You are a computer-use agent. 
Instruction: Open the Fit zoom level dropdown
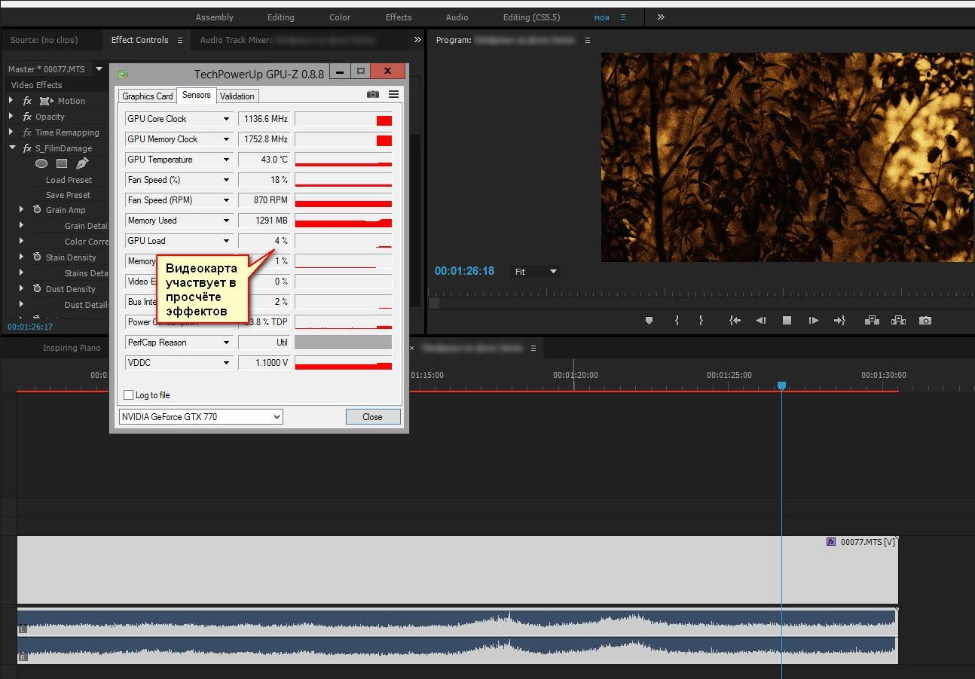pos(536,272)
